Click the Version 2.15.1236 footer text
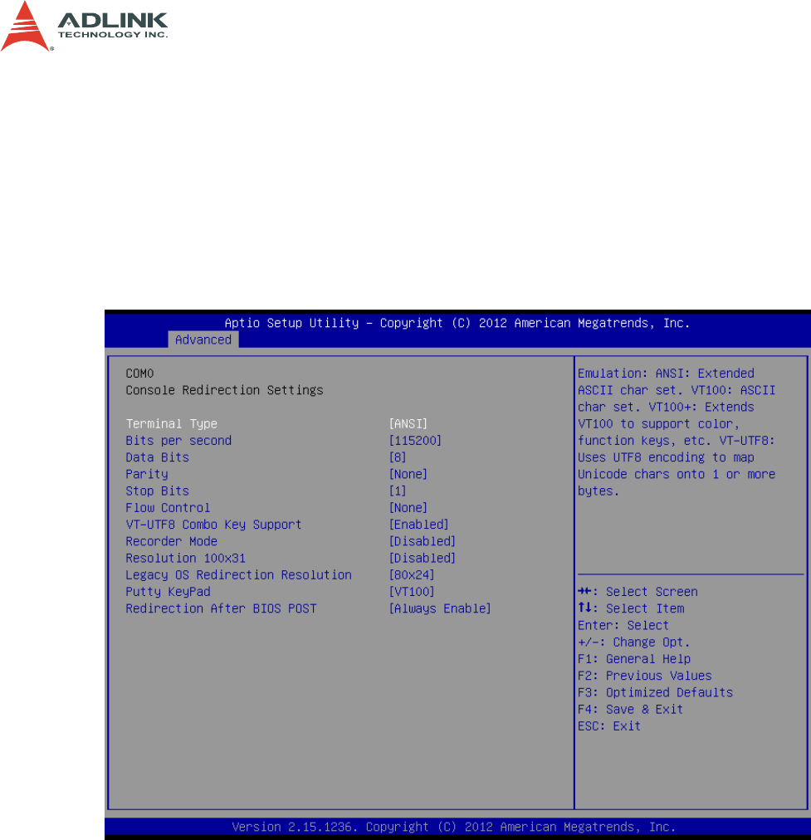811x840 pixels. [454, 827]
